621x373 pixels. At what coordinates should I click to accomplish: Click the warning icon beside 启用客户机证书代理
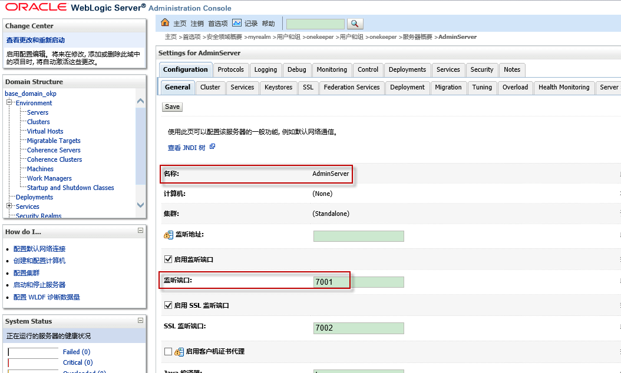click(x=179, y=351)
